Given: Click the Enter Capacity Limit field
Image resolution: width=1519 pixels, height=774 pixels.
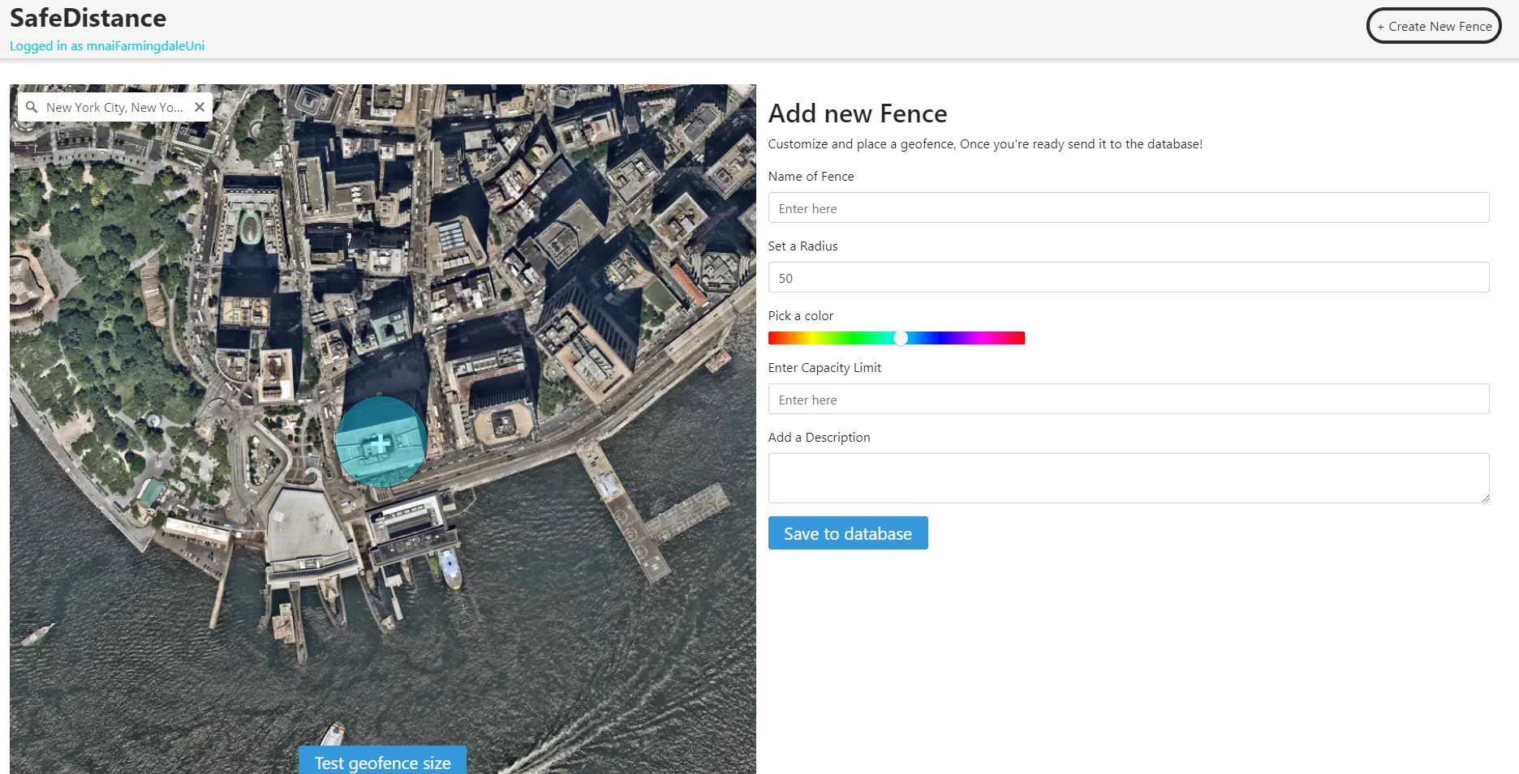Looking at the screenshot, I should tap(1128, 399).
